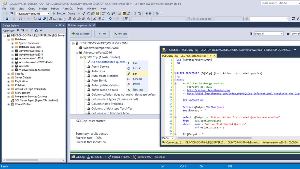
Task: Click Increase Indent icon
Action: [x=151, y=14]
